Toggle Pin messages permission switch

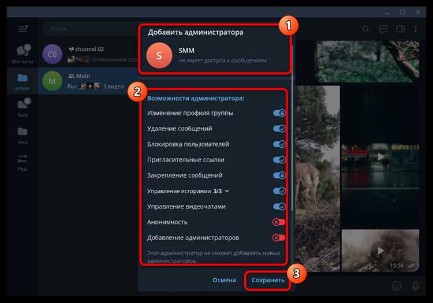279,175
